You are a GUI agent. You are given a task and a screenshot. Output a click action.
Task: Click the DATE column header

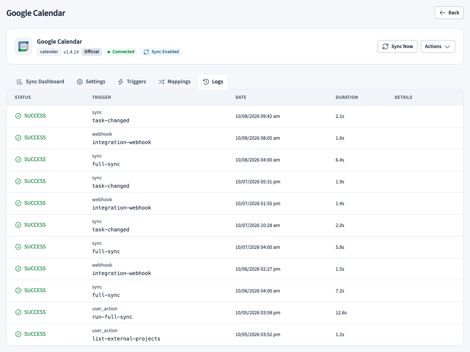click(x=241, y=97)
